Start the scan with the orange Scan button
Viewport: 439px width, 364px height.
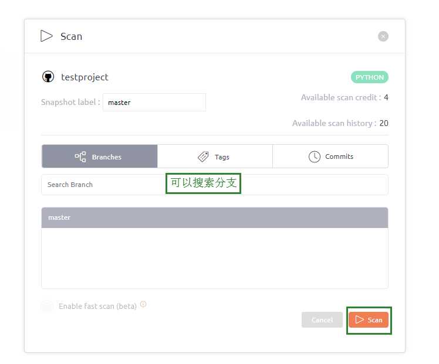[369, 319]
